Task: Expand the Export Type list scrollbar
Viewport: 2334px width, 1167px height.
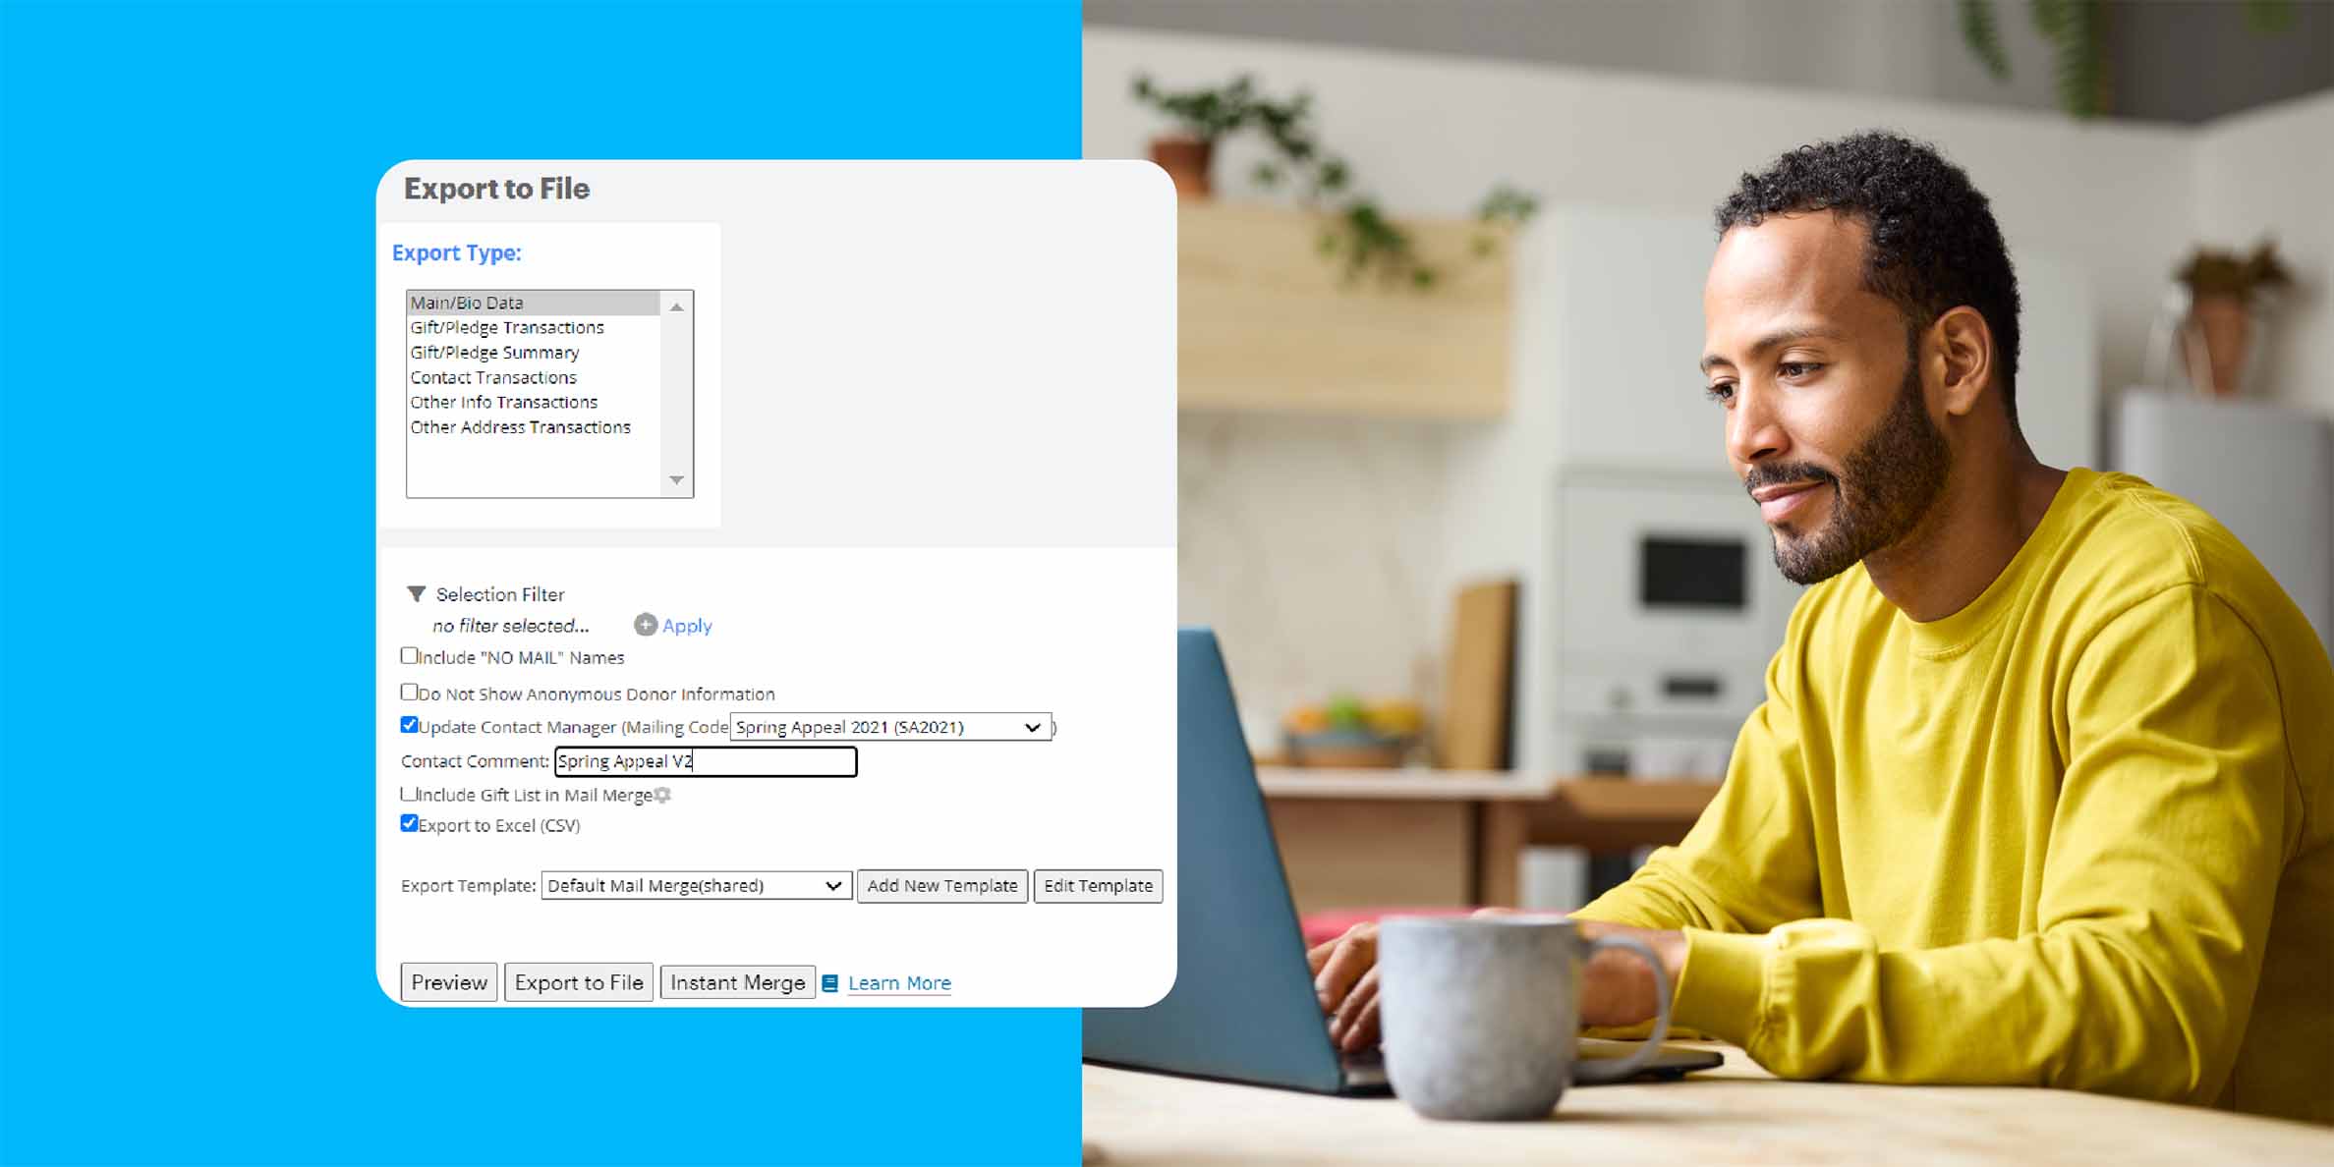Action: (x=679, y=480)
